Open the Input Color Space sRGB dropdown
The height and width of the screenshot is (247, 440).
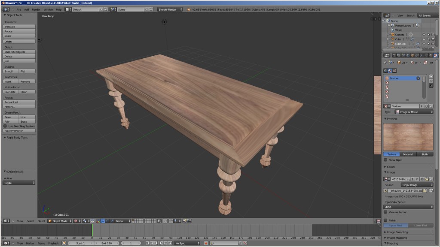click(409, 207)
